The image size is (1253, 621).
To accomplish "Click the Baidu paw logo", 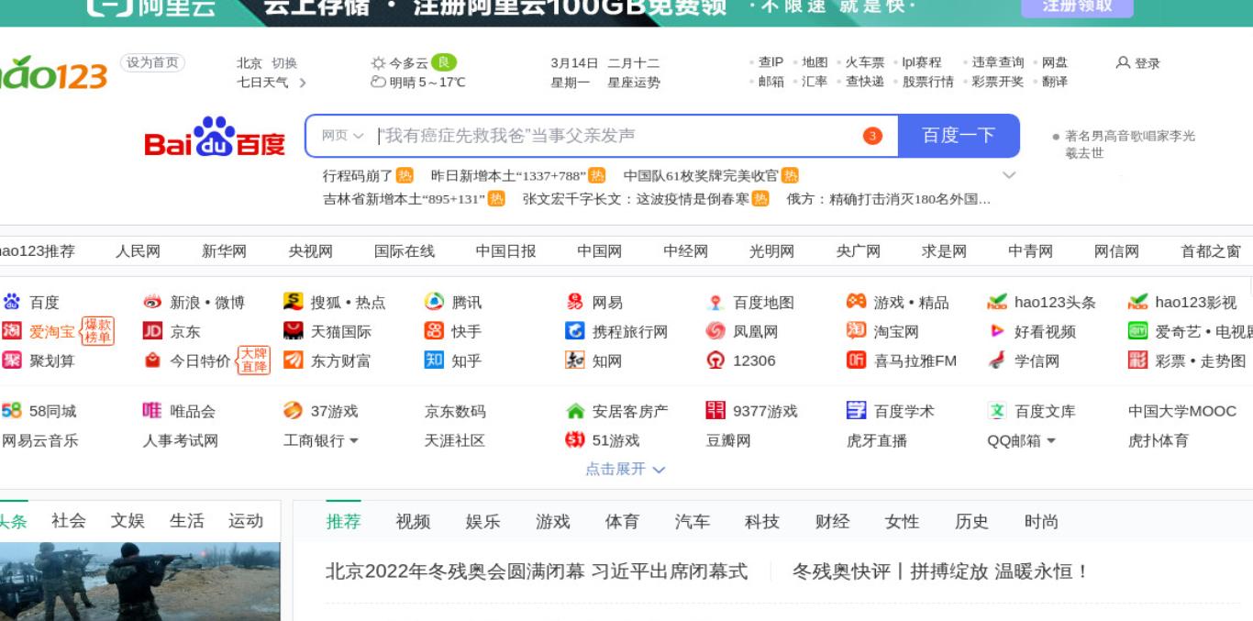I will coord(215,138).
